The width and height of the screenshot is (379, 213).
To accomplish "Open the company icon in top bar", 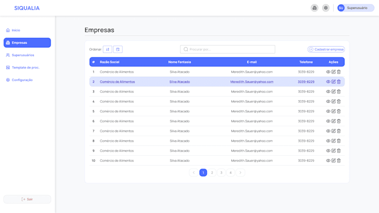I will [x=314, y=8].
